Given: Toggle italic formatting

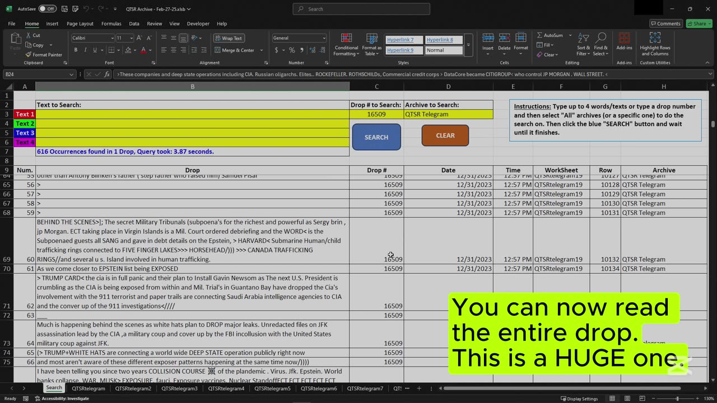Looking at the screenshot, I should click(x=85, y=50).
